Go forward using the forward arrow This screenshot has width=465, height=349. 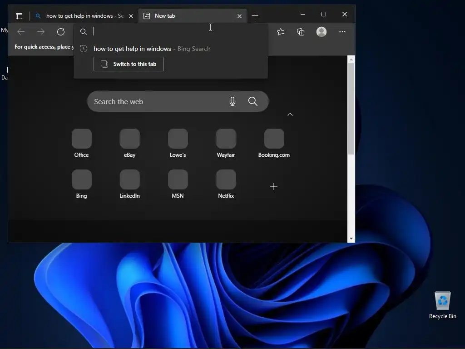click(41, 32)
